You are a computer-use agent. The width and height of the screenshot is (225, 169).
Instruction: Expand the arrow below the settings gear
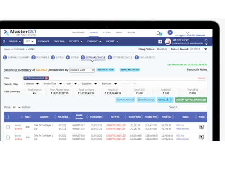pos(206,44)
